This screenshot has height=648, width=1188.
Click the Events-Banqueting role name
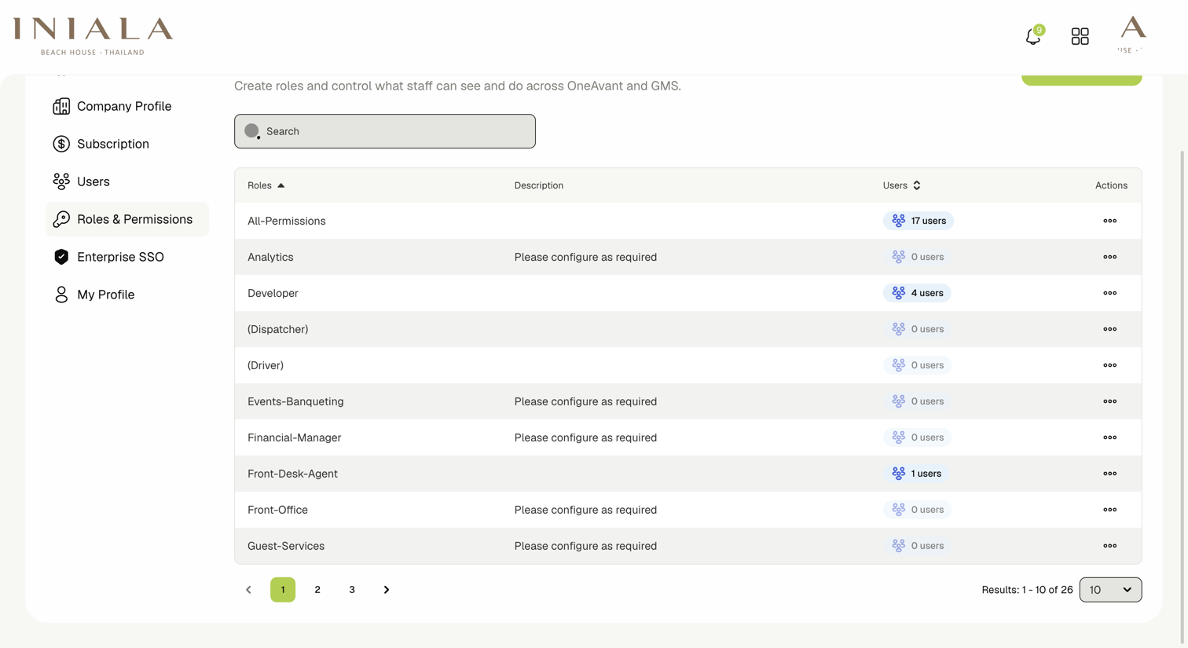[x=295, y=401]
